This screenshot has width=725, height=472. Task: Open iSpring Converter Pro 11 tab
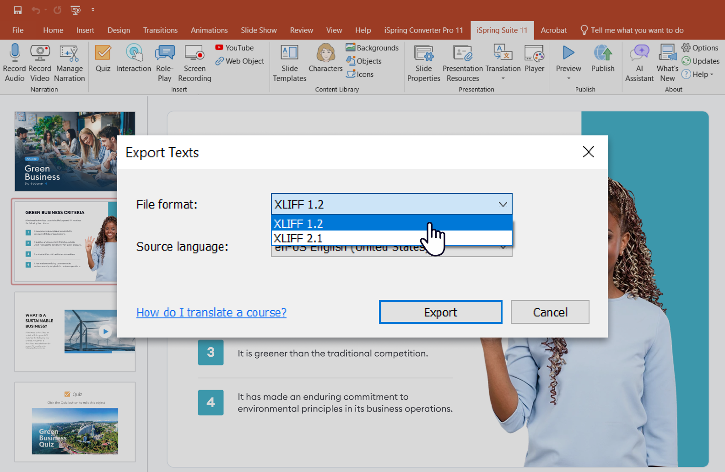point(423,30)
